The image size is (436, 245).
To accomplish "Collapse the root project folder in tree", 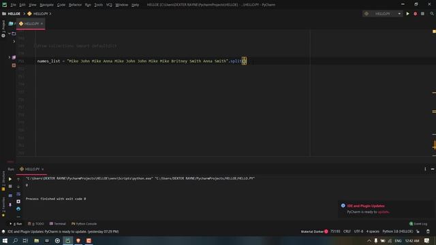I will (9, 33).
